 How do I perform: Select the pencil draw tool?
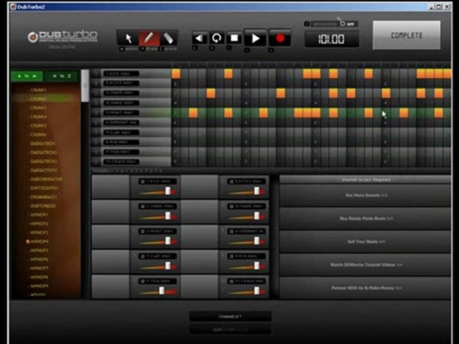tap(149, 38)
